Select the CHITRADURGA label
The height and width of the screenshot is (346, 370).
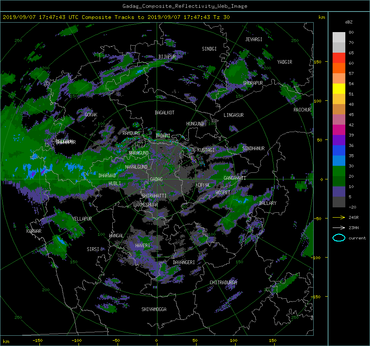[223, 283]
